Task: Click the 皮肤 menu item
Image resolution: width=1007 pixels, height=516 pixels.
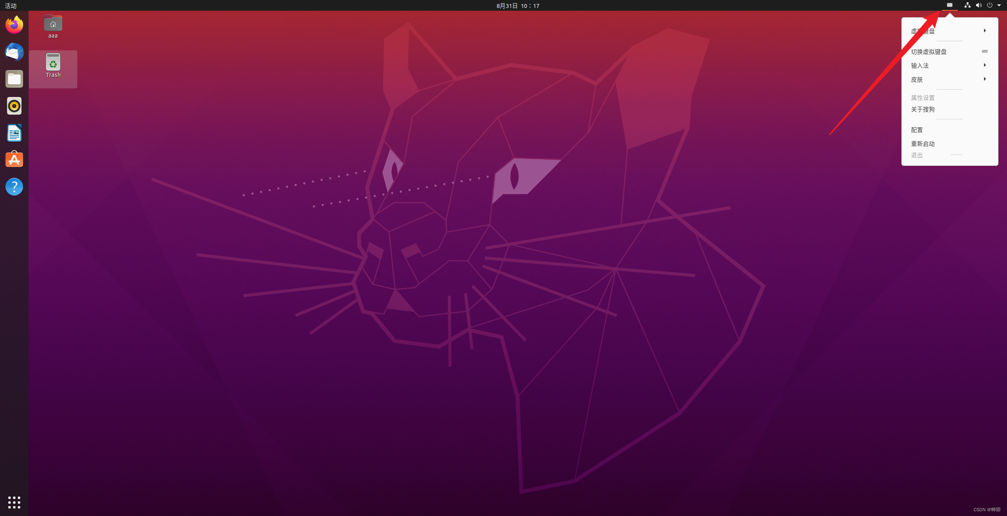Action: (950, 79)
